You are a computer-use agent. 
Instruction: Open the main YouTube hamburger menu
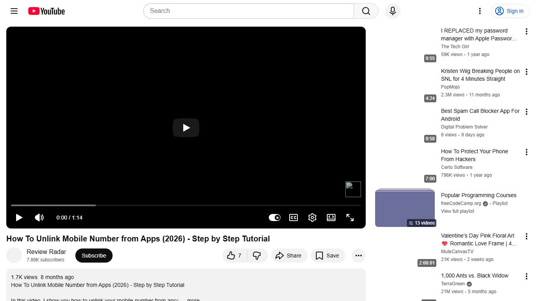14,11
